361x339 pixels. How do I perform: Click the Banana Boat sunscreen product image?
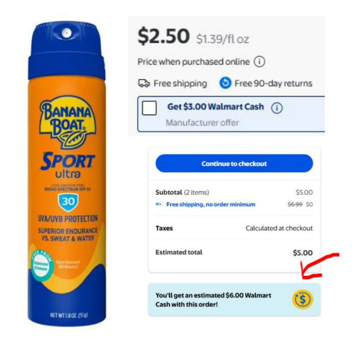coord(67,174)
